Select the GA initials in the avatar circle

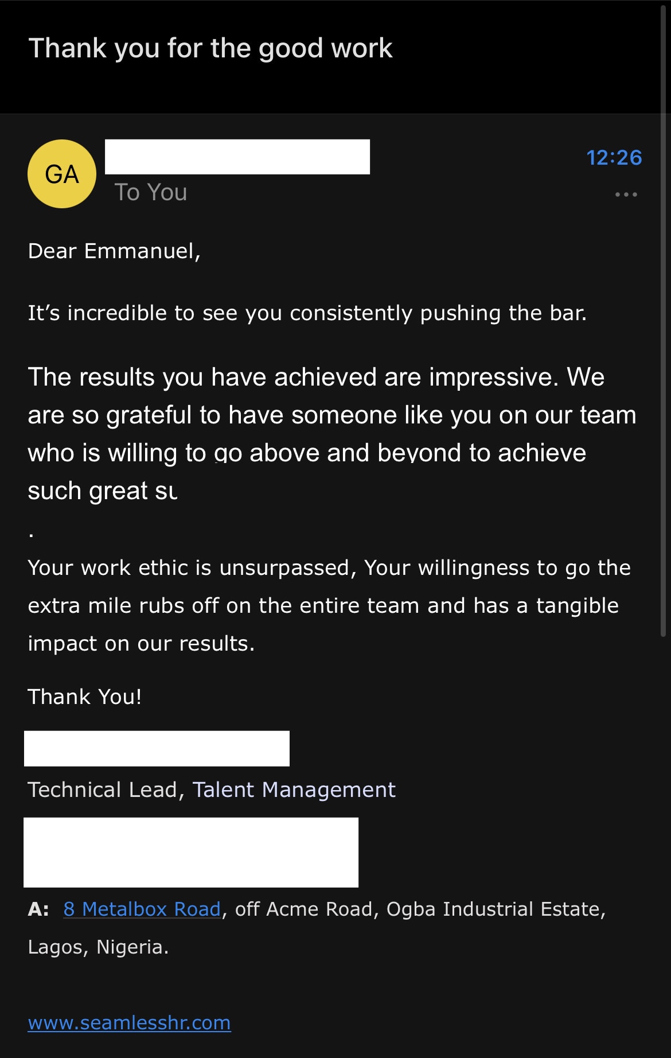point(61,174)
